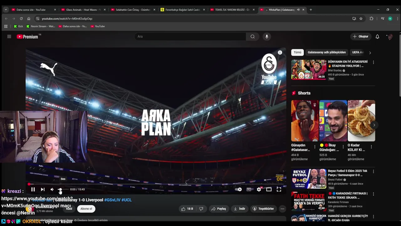The image size is (401, 226).
Task: Mute the video using the speaker icon
Action: pos(52,189)
